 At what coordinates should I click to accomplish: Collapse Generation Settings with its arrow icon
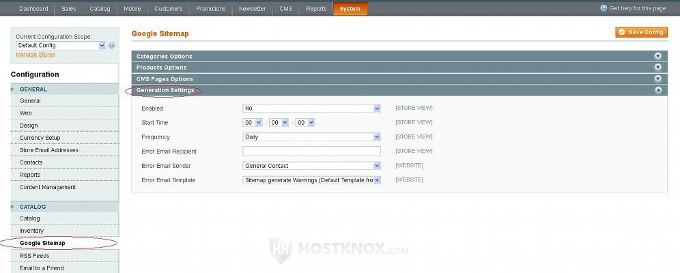point(658,90)
